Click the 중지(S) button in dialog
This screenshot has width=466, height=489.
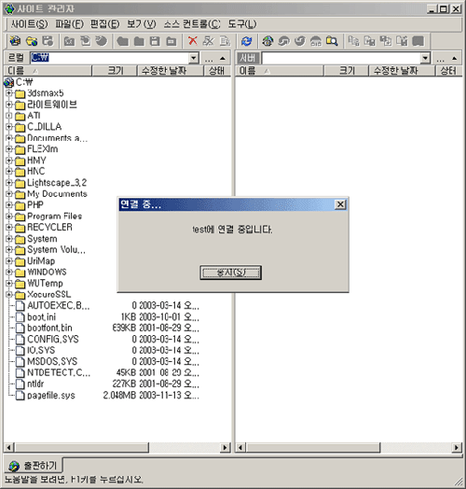tap(230, 272)
